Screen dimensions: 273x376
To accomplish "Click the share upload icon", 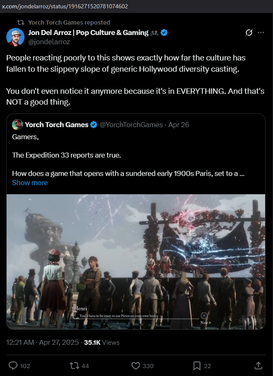I will click(x=258, y=366).
